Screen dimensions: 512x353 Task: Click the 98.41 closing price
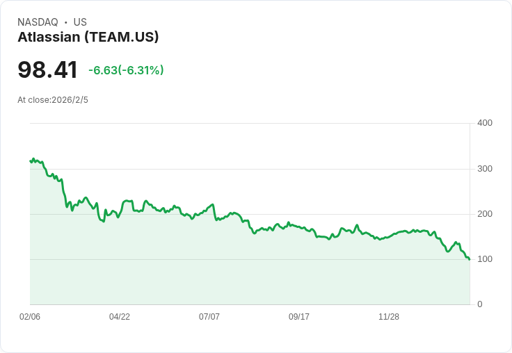click(x=47, y=69)
